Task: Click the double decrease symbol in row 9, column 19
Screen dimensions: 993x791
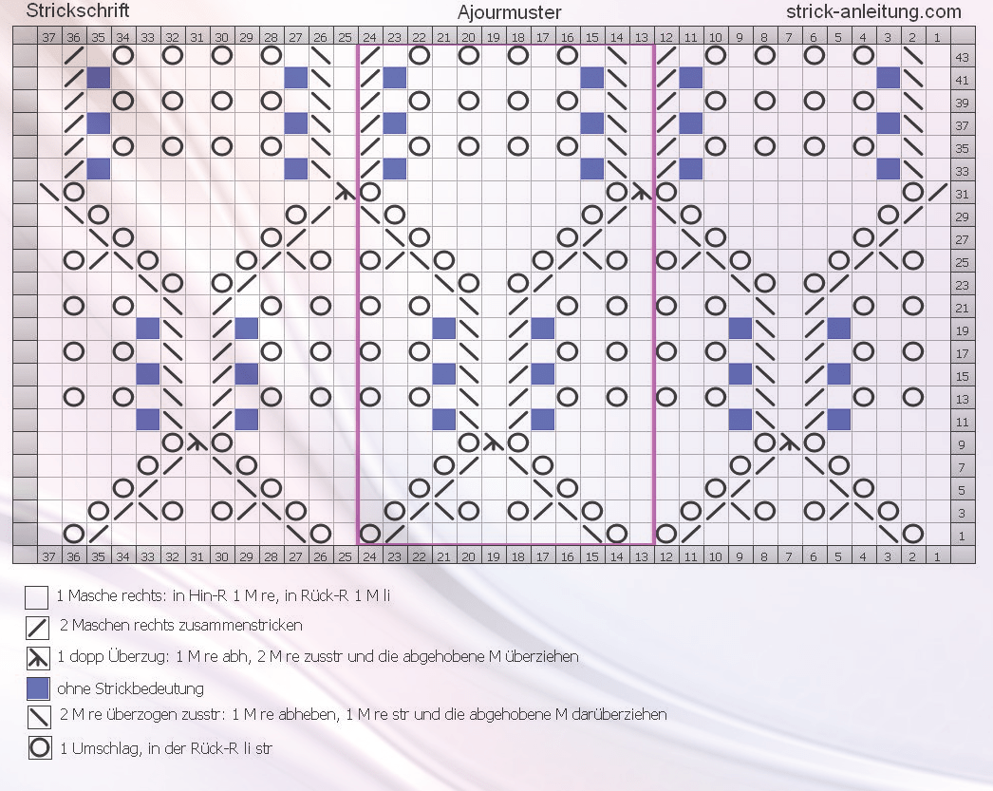Action: coord(494,443)
